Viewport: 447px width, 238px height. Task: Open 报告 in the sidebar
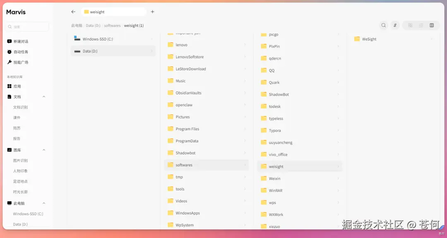tap(17, 139)
